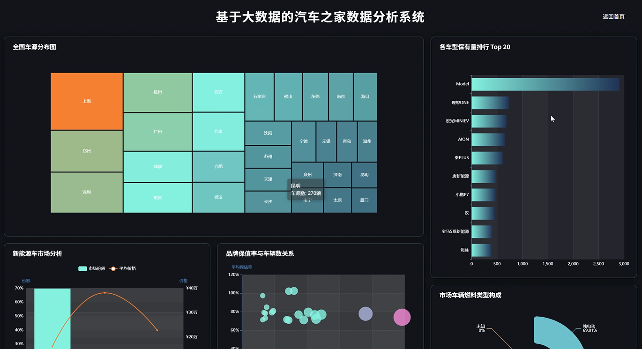Click the tall cyan market share bar

[x=52, y=319]
